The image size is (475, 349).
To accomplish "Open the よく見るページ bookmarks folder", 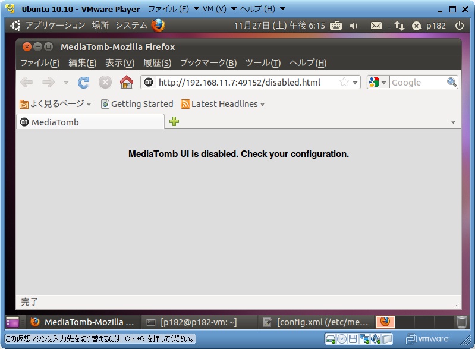I will [x=55, y=104].
